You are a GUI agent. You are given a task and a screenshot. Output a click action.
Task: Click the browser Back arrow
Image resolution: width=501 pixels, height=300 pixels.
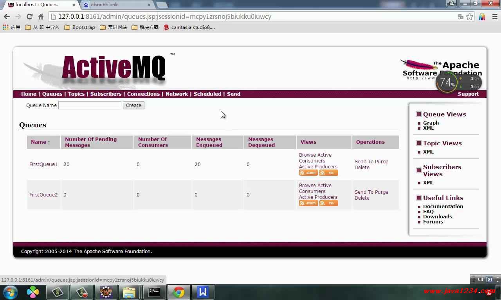click(7, 16)
